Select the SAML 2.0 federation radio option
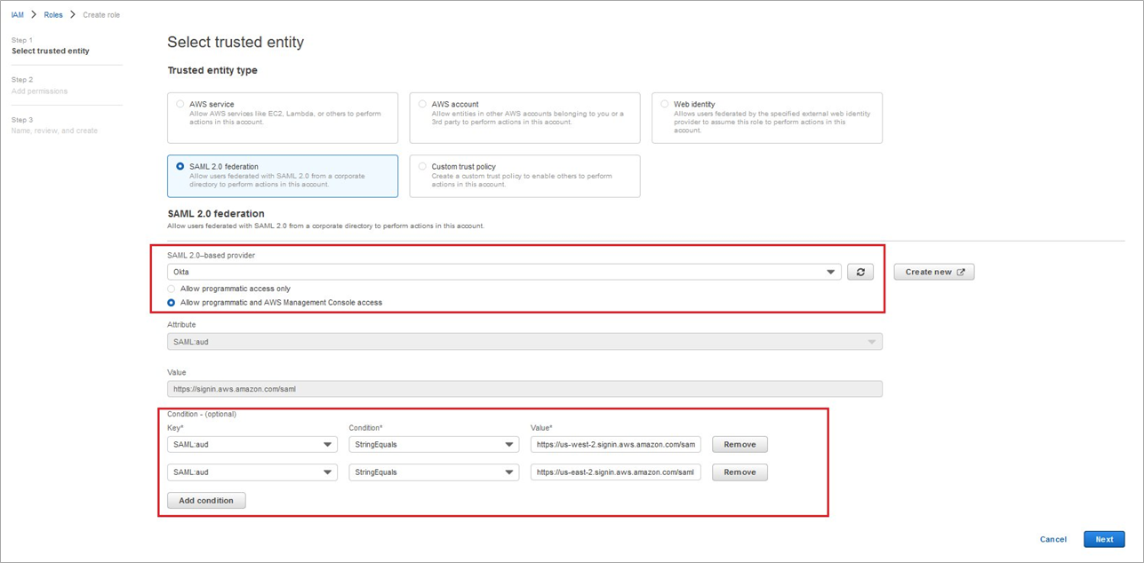Screen dimensions: 1144x563 click(x=180, y=166)
